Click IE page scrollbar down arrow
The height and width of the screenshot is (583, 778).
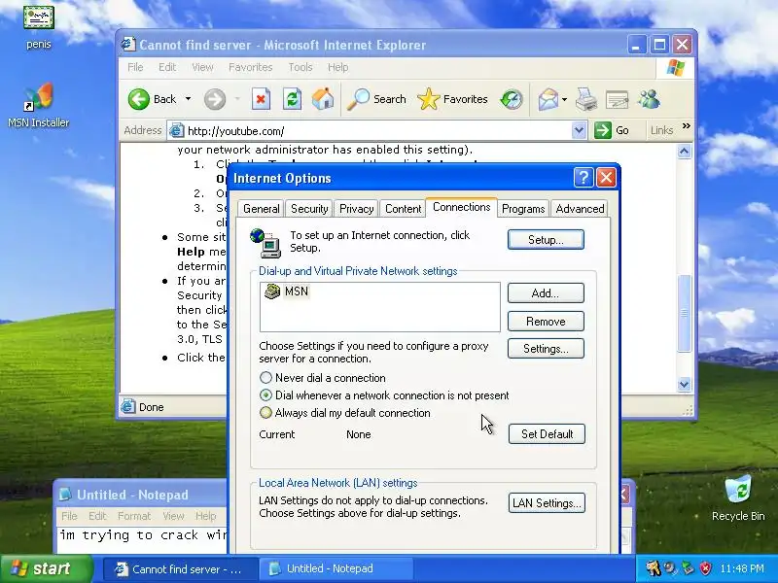point(685,384)
